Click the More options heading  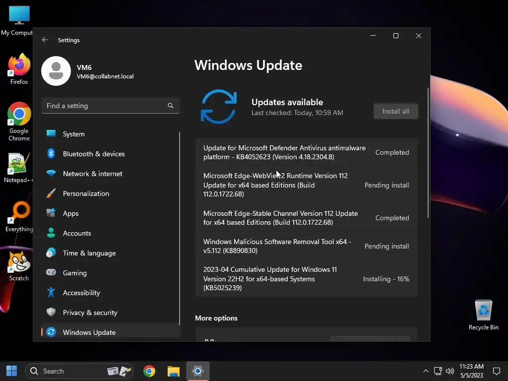click(216, 318)
